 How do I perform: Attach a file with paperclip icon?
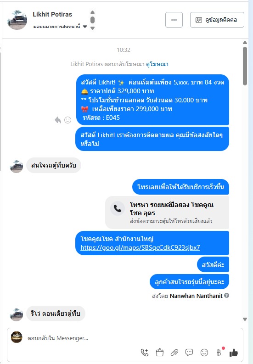(x=174, y=353)
